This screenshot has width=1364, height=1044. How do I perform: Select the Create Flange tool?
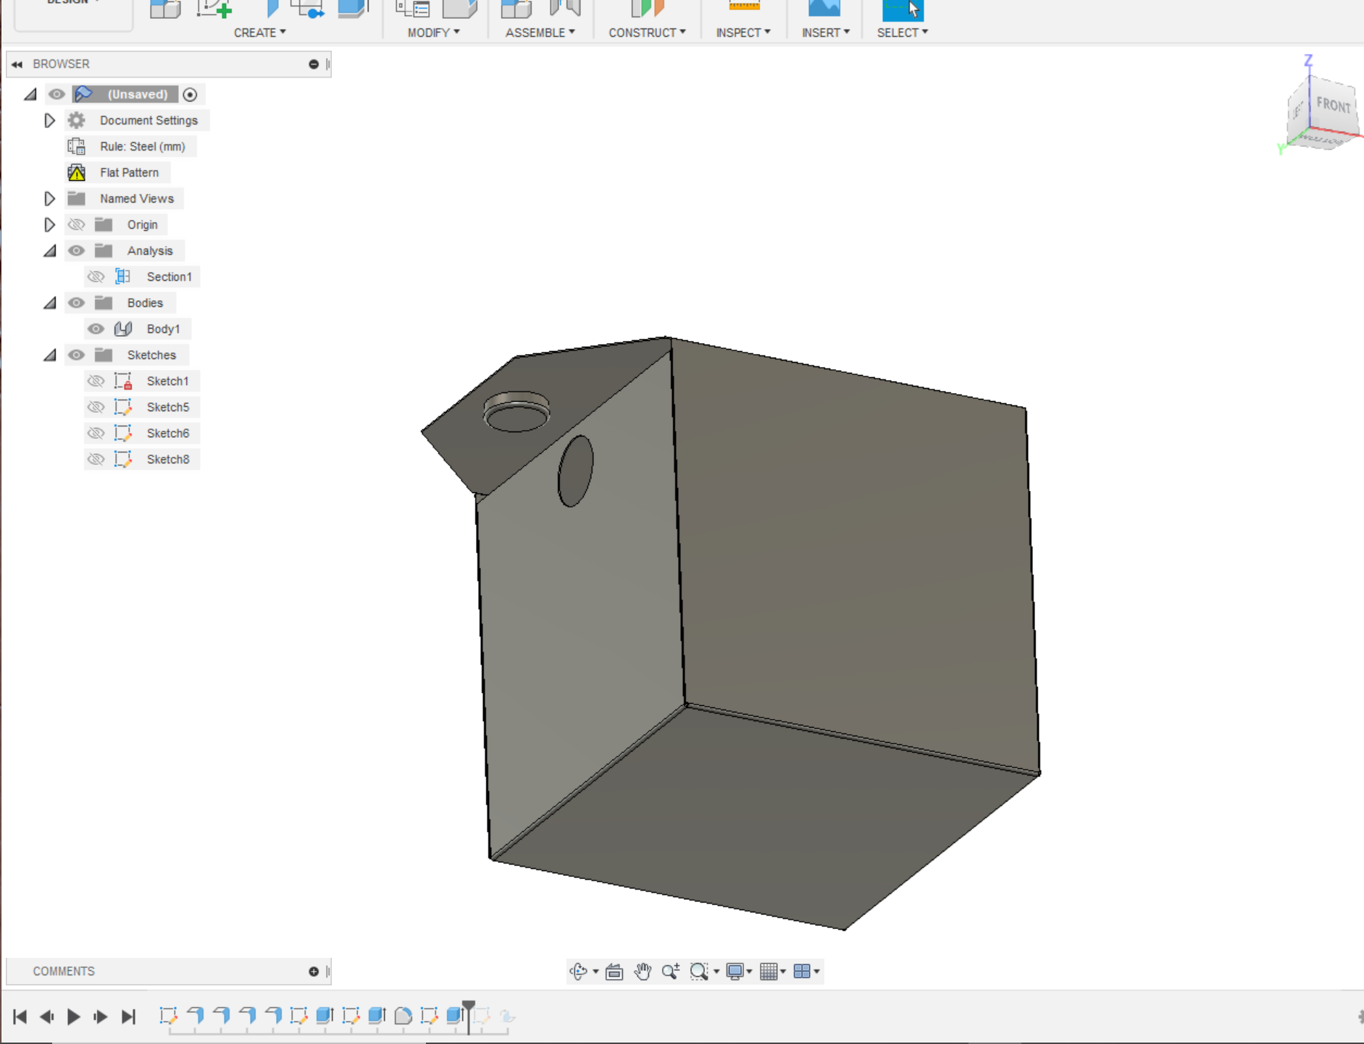[x=165, y=9]
